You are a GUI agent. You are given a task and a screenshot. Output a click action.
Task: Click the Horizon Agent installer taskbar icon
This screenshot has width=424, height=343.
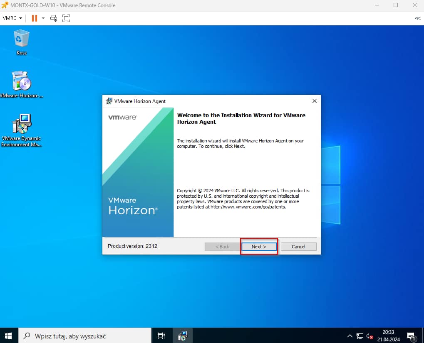182,336
